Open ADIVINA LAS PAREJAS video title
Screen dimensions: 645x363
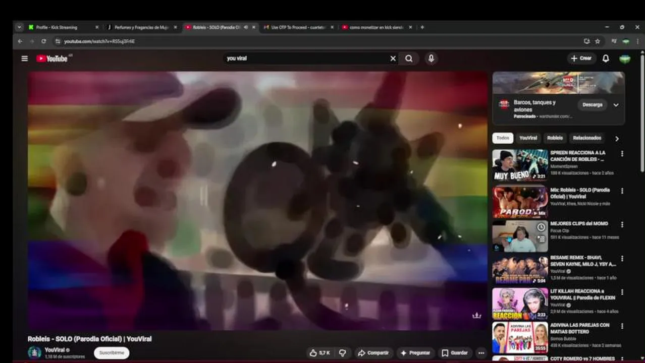click(x=580, y=328)
